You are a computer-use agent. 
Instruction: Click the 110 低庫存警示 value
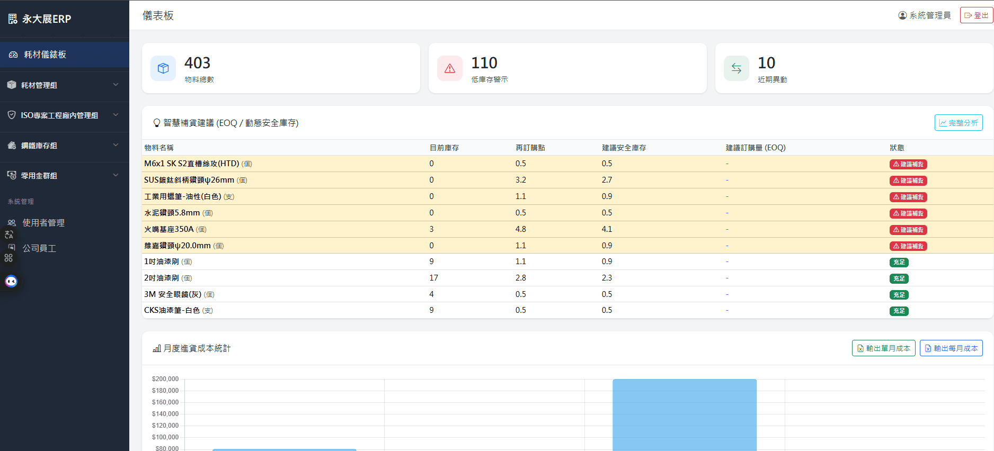coord(484,63)
